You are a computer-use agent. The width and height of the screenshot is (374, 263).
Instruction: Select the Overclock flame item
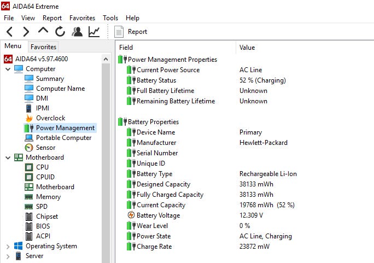pos(50,118)
